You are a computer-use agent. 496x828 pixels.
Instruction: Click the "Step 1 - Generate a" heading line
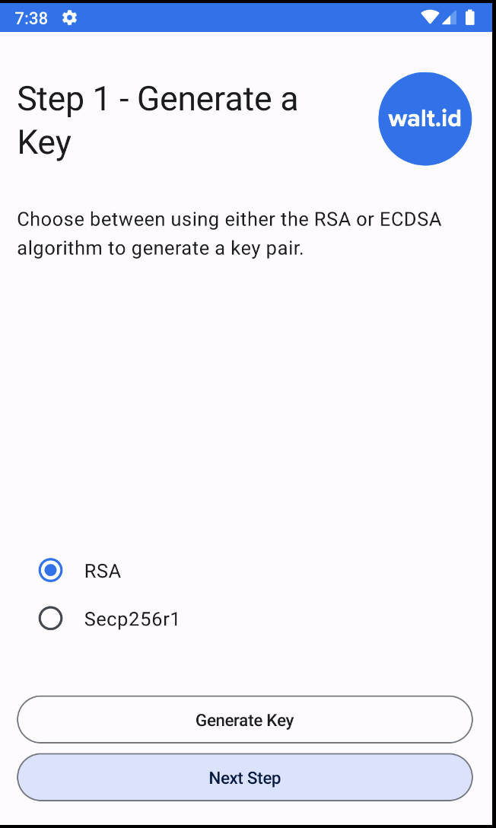point(157,100)
